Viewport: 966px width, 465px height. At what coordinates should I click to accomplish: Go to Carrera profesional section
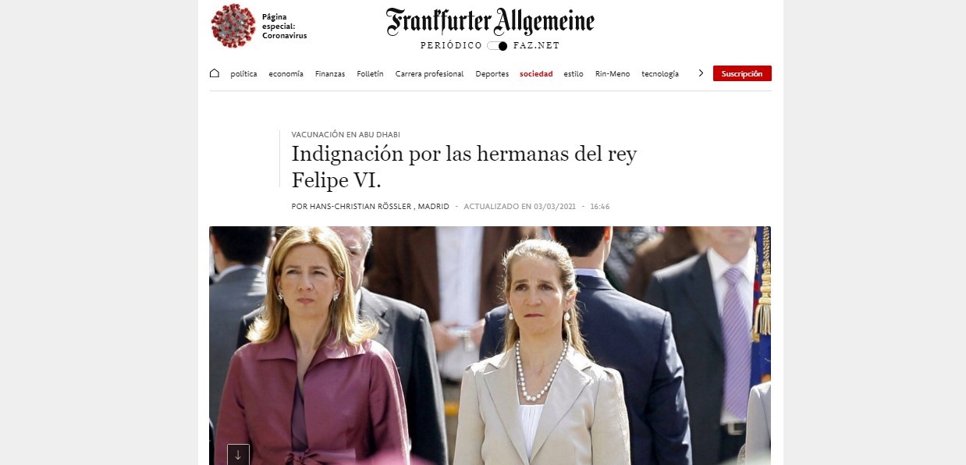[x=429, y=74]
